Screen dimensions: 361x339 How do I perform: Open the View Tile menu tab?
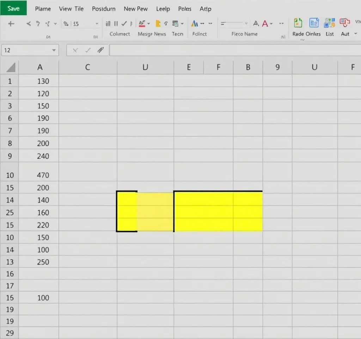[x=71, y=9]
